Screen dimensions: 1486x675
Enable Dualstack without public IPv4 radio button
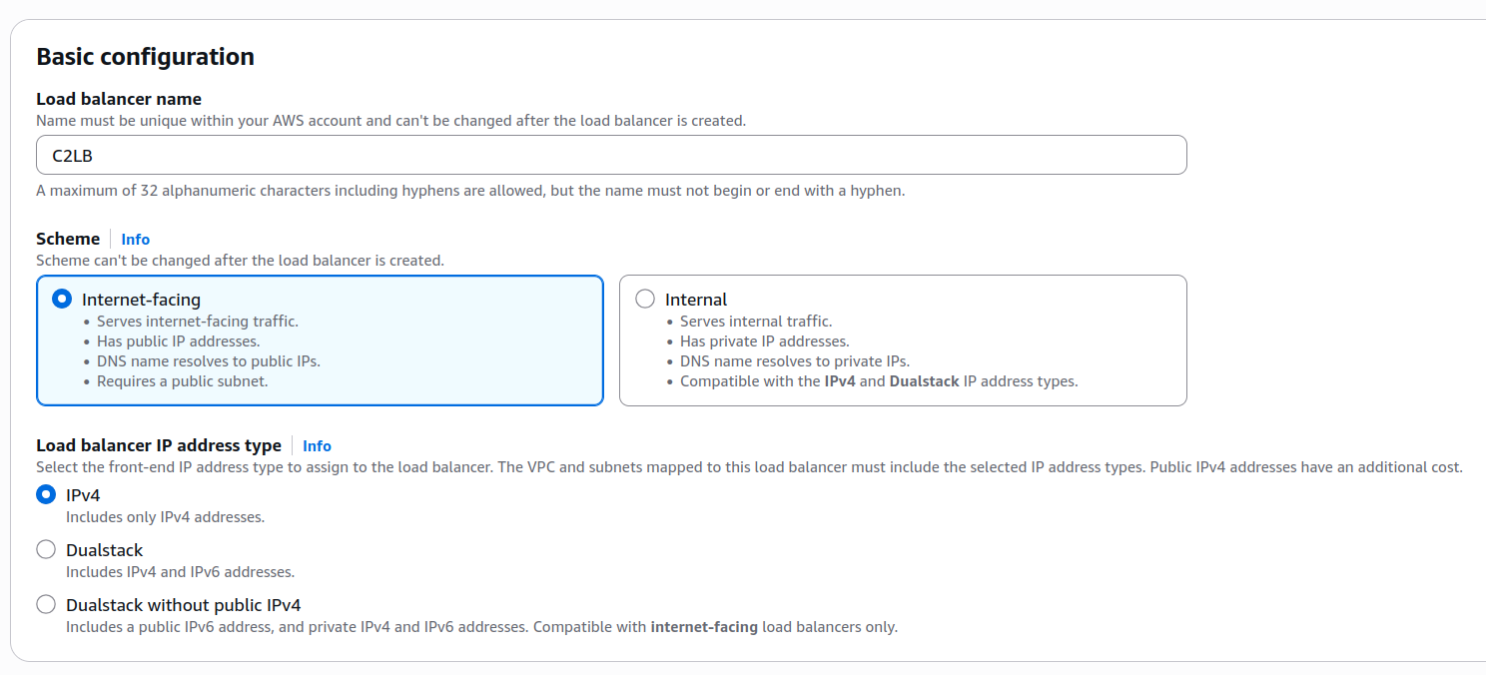46,605
